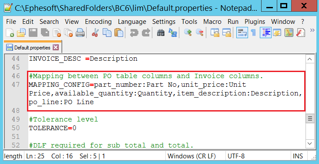Open Find with the binoculars icon
This screenshot has height=164, width=319.
(x=161, y=33)
